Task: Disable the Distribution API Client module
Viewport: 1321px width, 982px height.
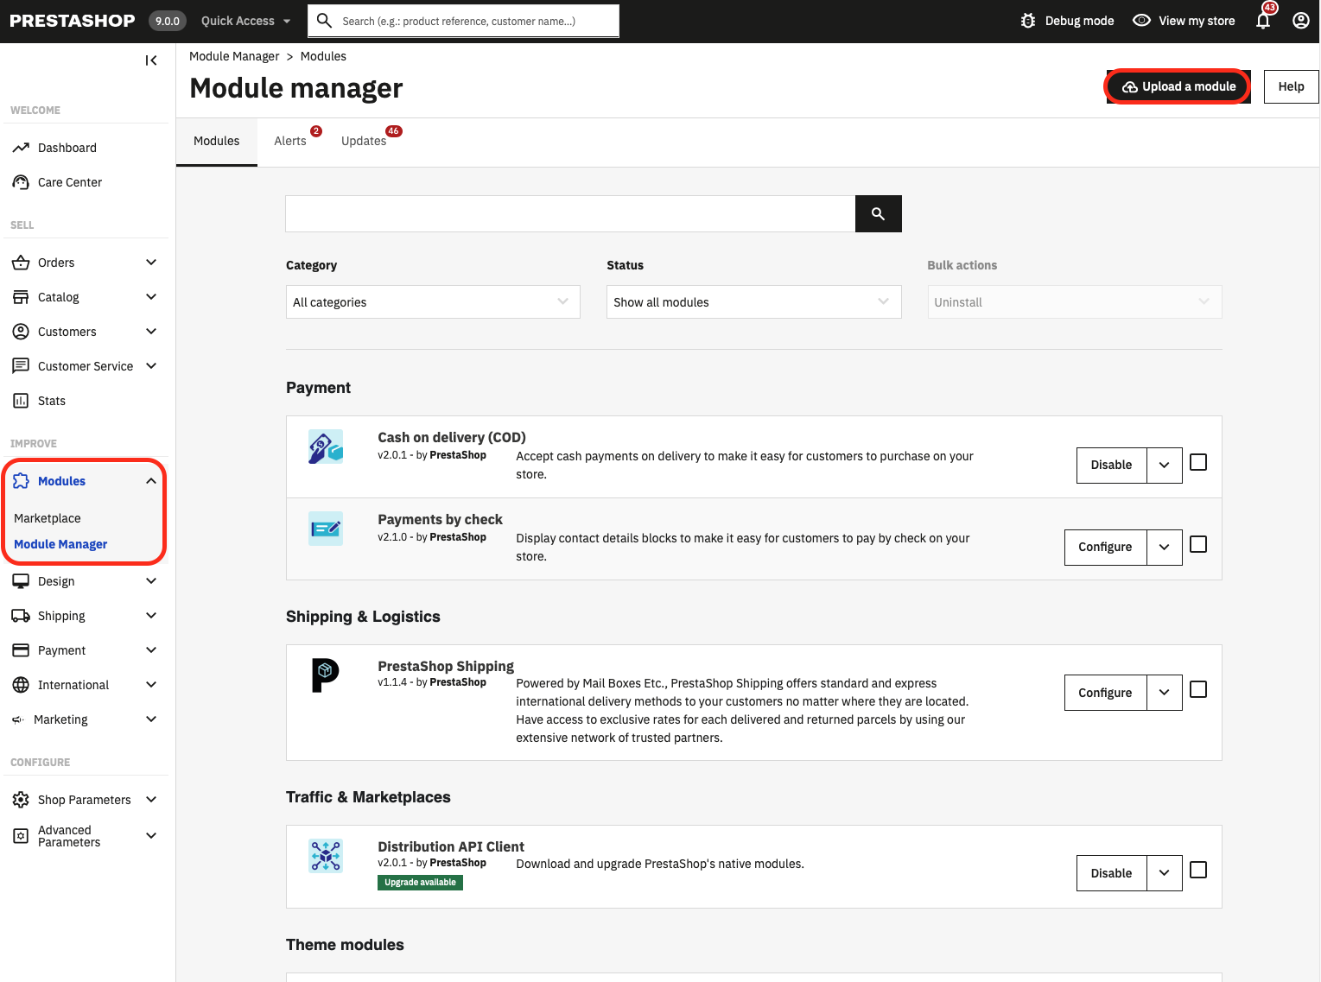Action: tap(1111, 873)
